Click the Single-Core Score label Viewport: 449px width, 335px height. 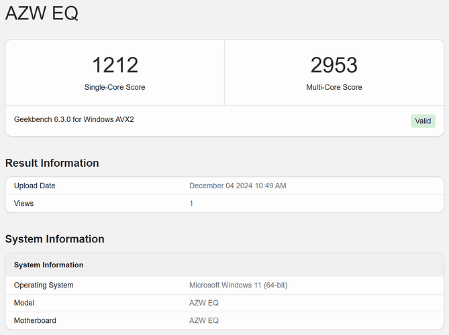coord(115,87)
